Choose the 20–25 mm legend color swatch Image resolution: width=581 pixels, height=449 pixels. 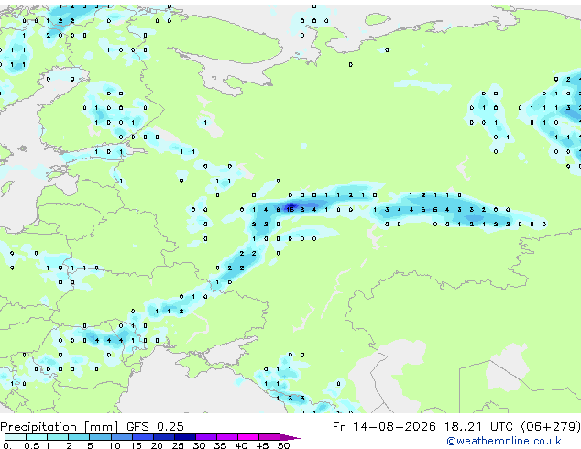(x=164, y=437)
